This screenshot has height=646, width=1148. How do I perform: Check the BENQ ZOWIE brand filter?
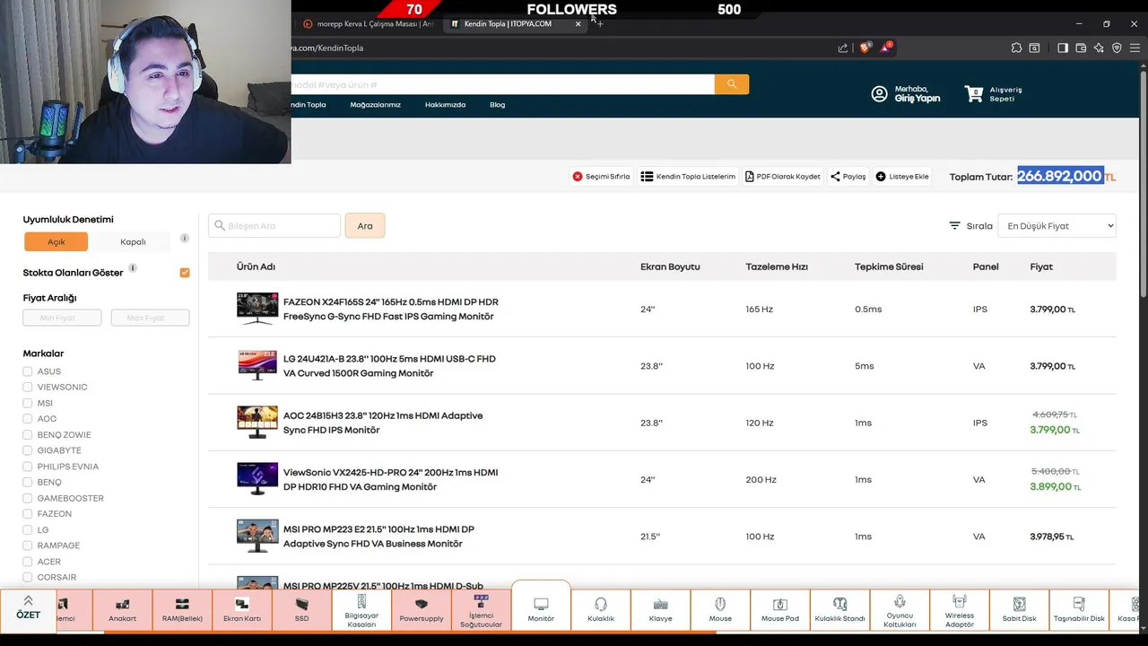pyautogui.click(x=28, y=434)
